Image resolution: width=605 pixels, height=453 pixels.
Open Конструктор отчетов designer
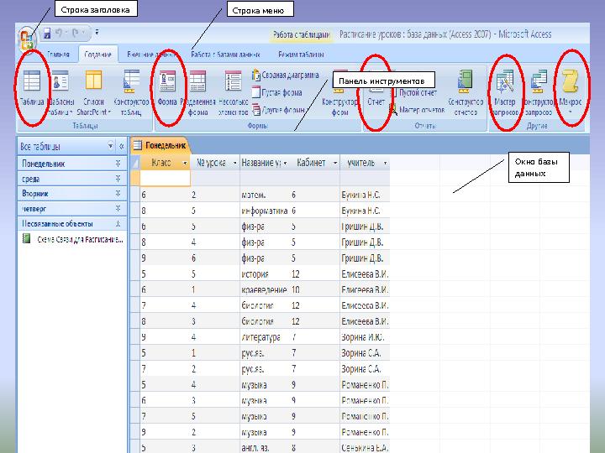click(466, 92)
